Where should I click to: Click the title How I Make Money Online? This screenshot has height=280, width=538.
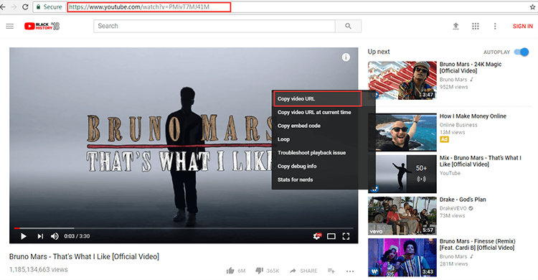tap(473, 116)
